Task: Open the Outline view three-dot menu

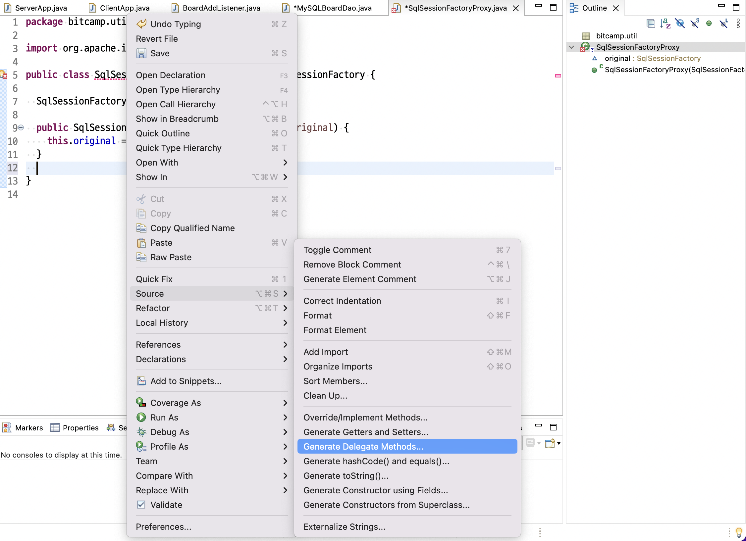Action: 738,24
